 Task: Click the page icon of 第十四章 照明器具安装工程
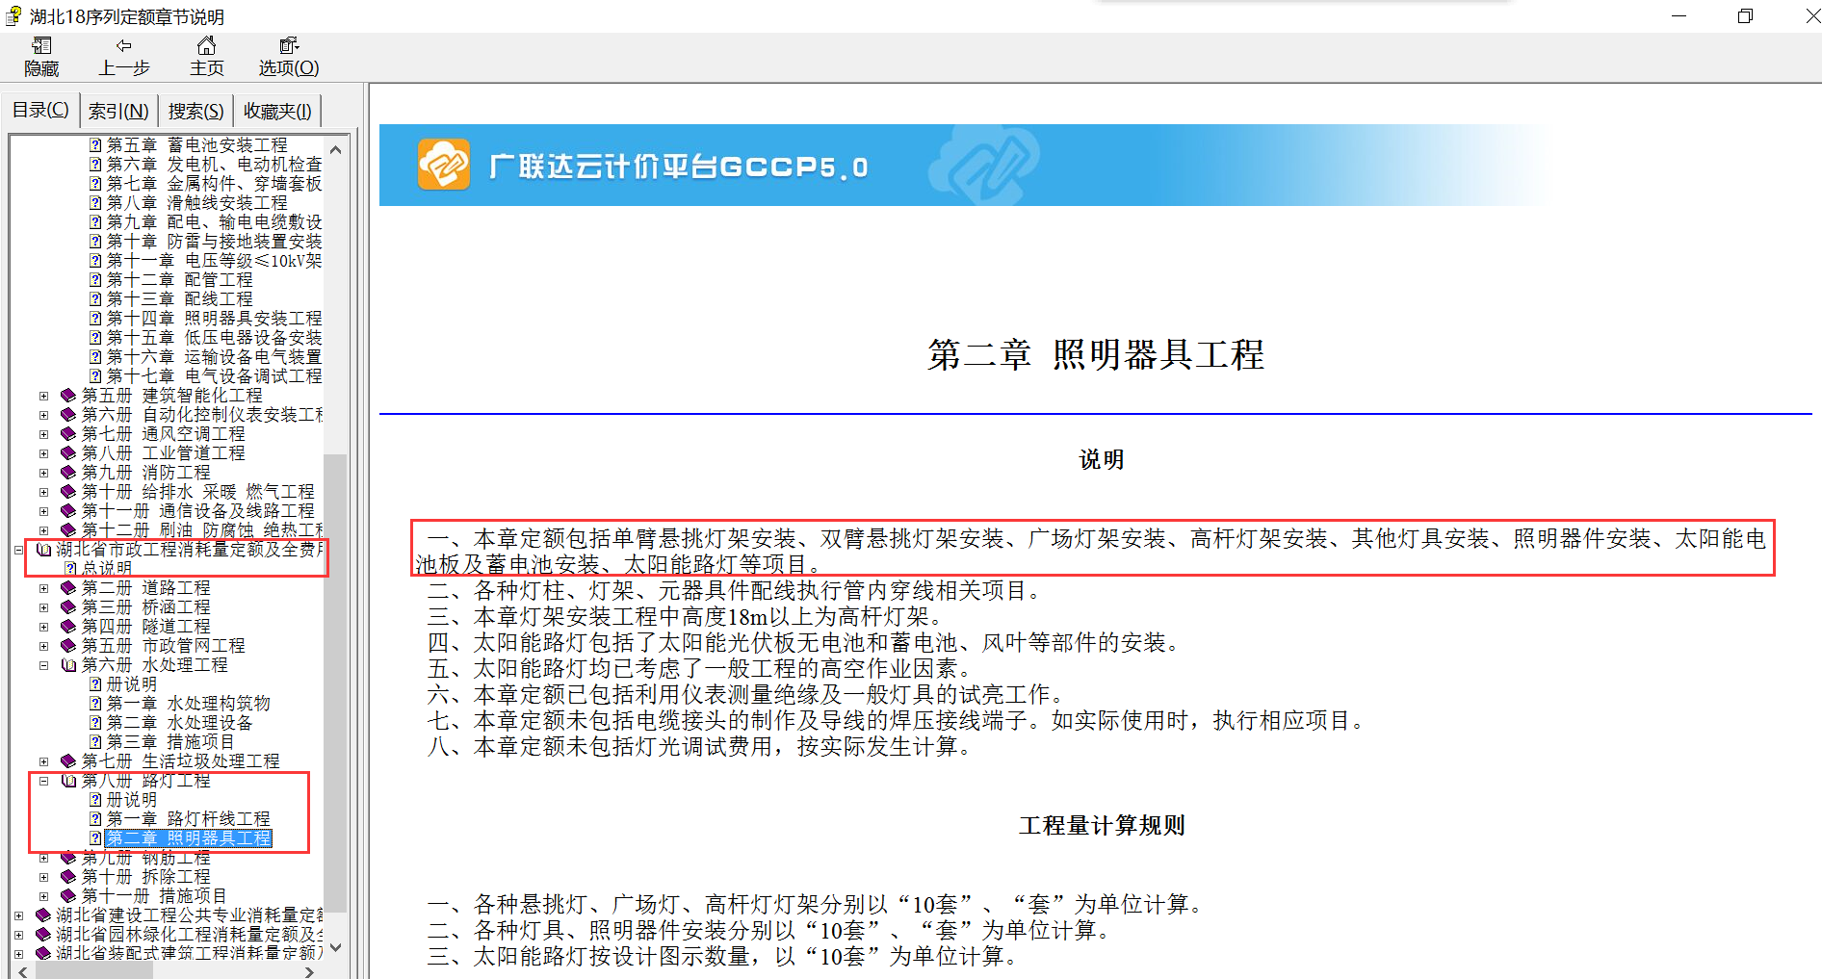(95, 319)
